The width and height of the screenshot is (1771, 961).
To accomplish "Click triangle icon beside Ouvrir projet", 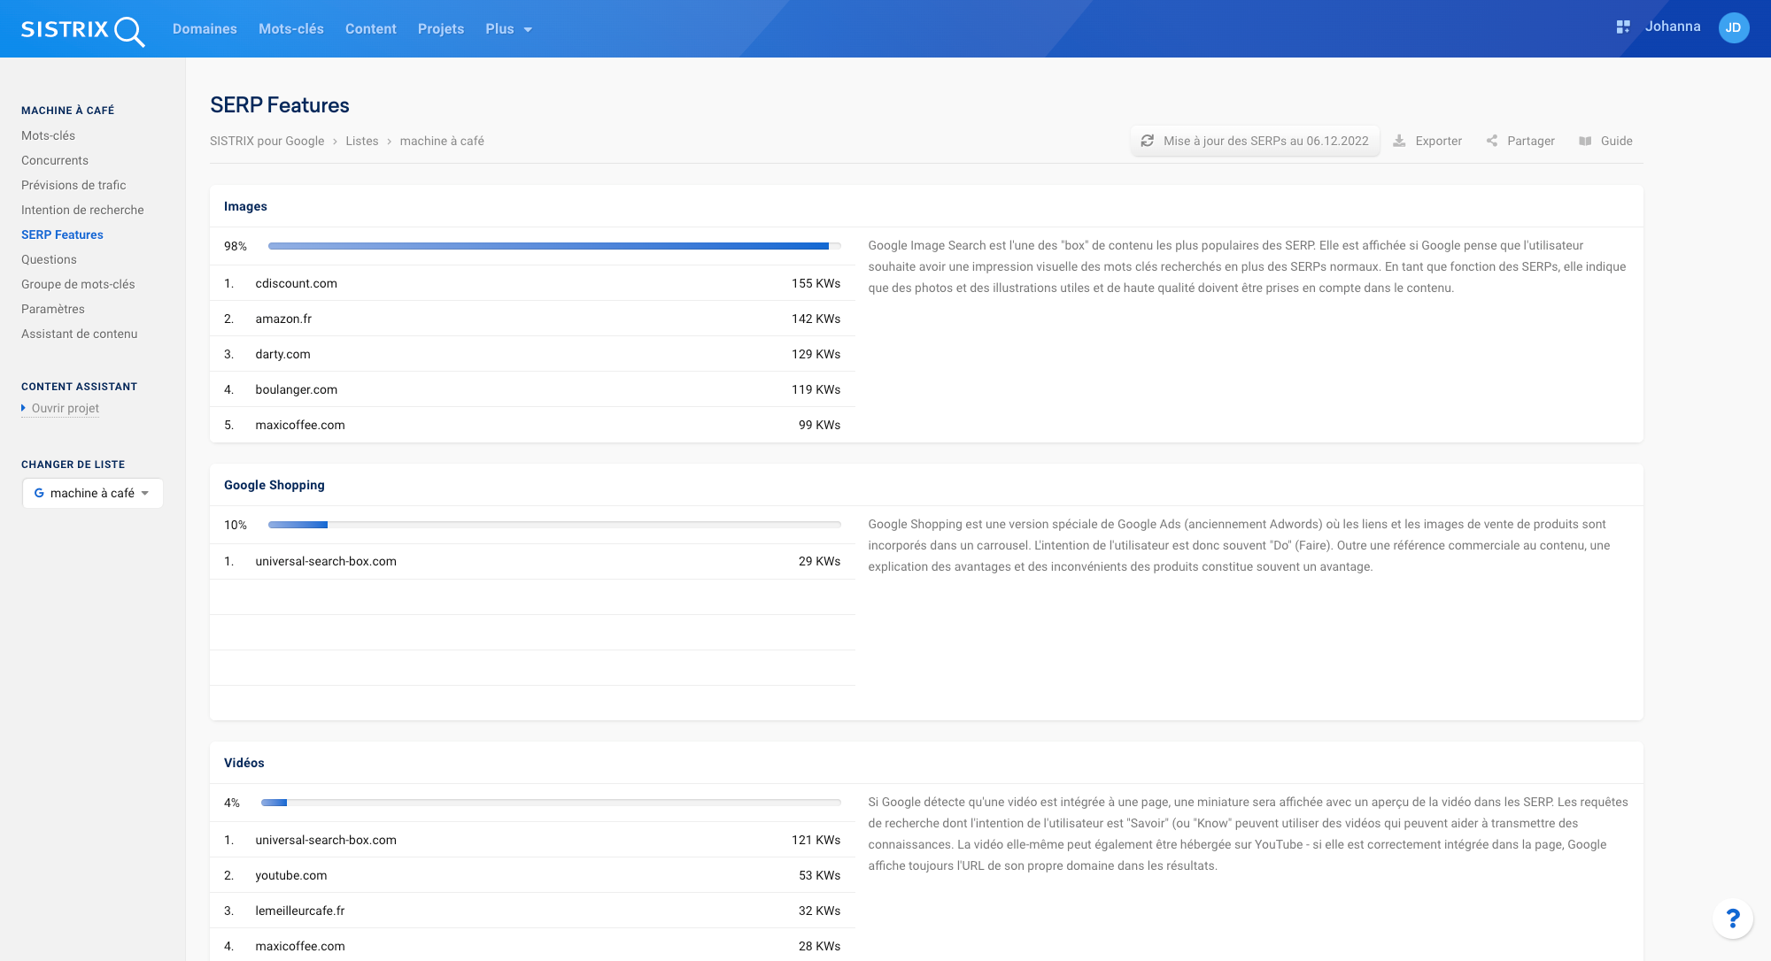I will coord(24,408).
